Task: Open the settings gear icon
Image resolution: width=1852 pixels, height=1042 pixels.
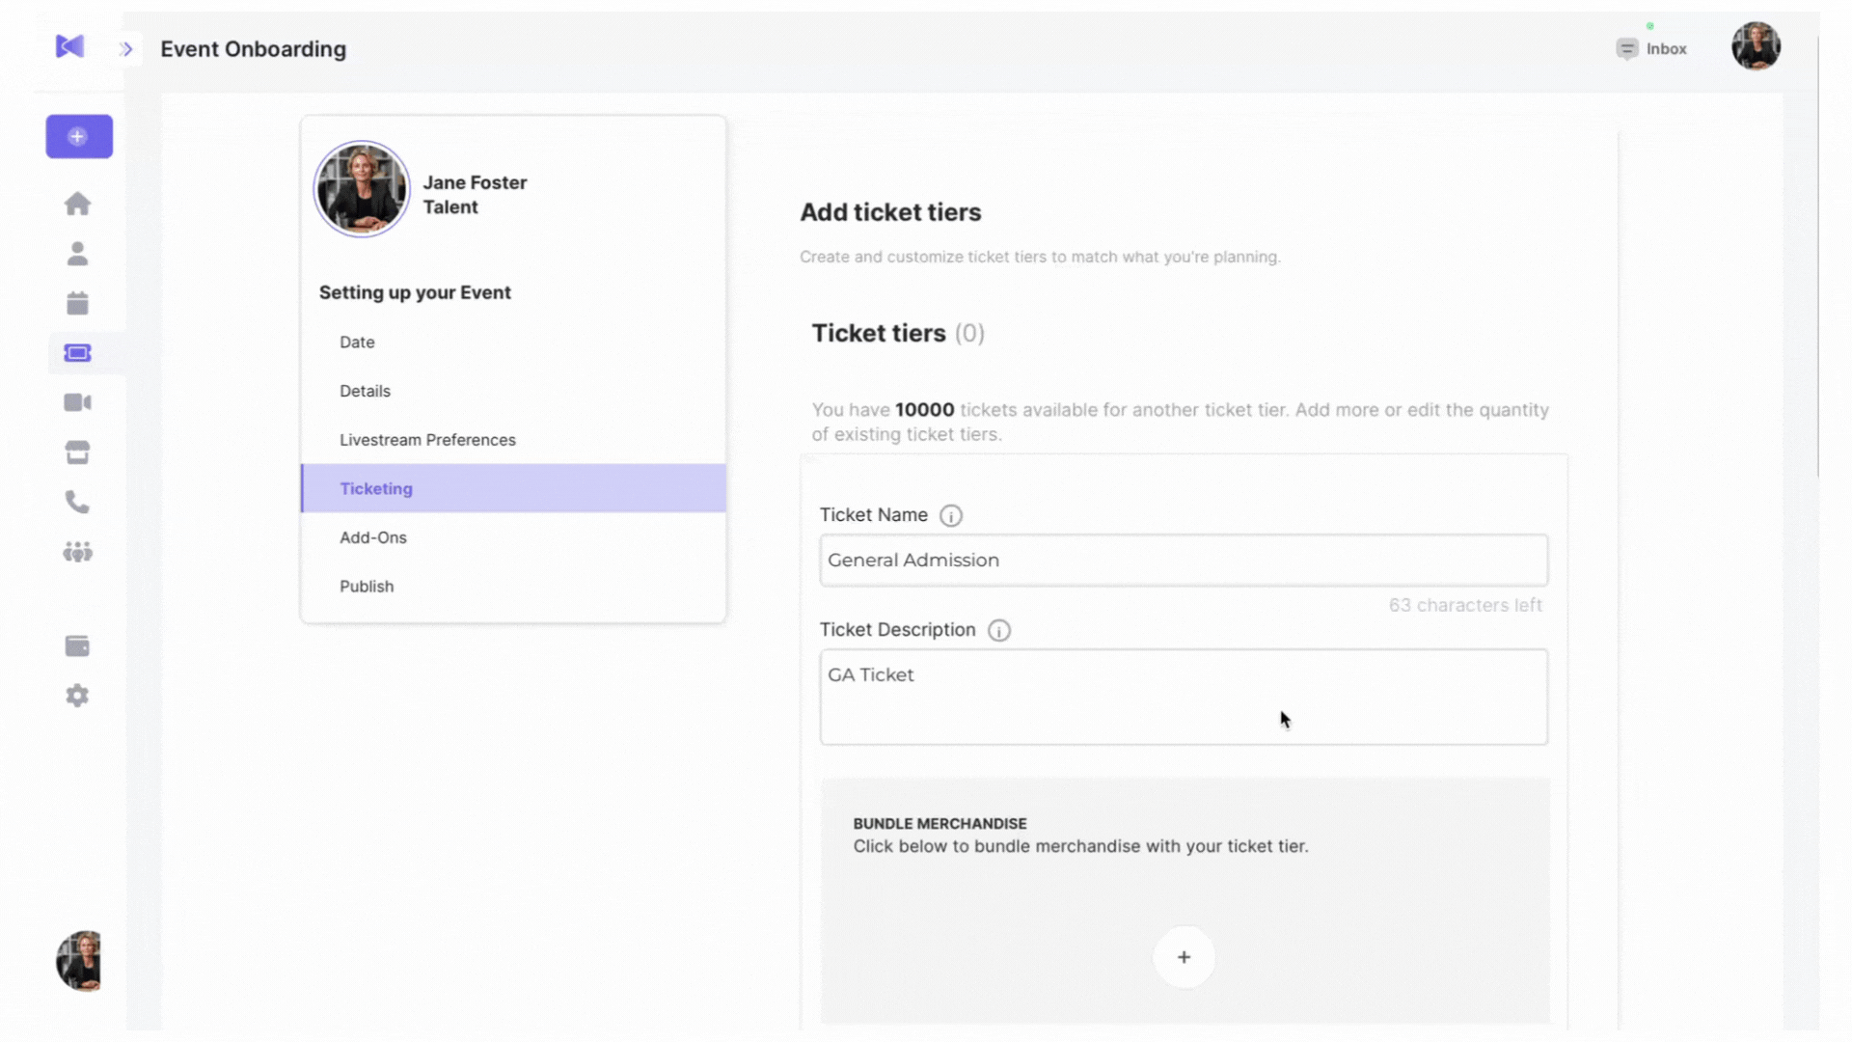Action: pyautogui.click(x=78, y=696)
